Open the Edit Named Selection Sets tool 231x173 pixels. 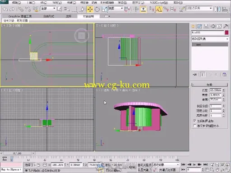(x=182, y=9)
